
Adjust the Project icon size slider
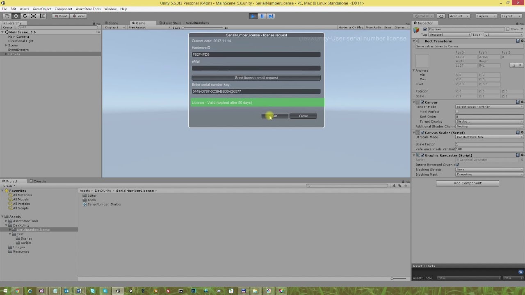tap(399, 279)
